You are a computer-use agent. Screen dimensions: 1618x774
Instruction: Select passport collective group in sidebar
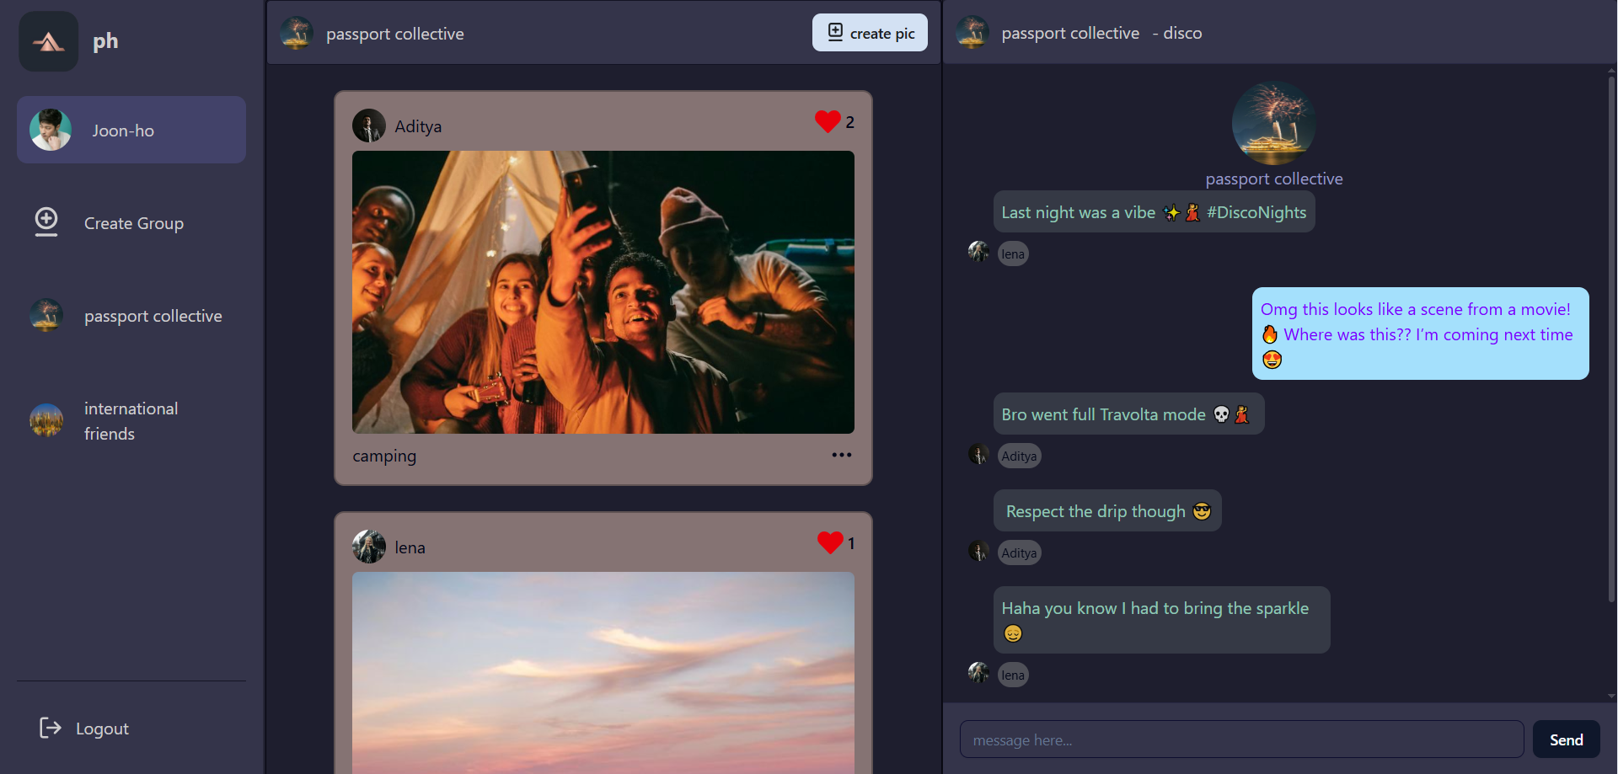(x=131, y=316)
